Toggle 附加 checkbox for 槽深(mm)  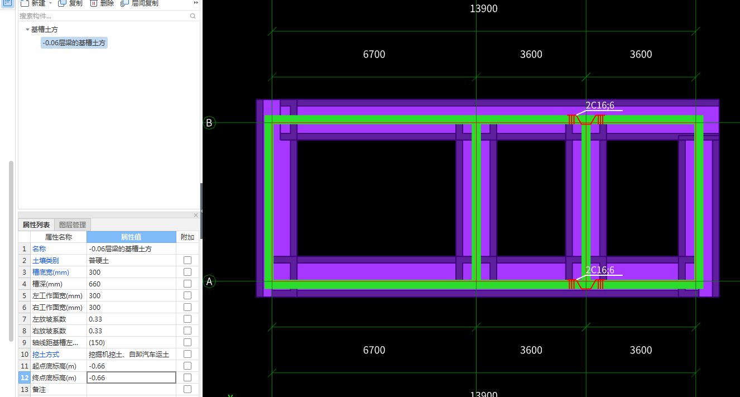point(188,284)
